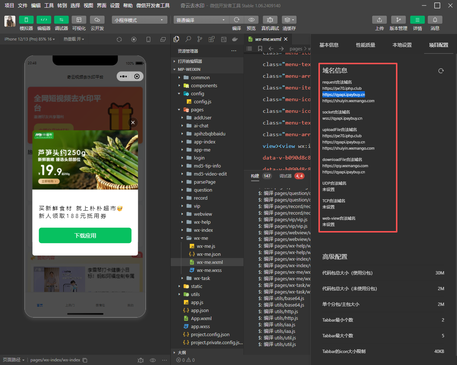This screenshot has height=365, width=457.
Task: Close the asparagus ad popup
Action: tap(133, 123)
